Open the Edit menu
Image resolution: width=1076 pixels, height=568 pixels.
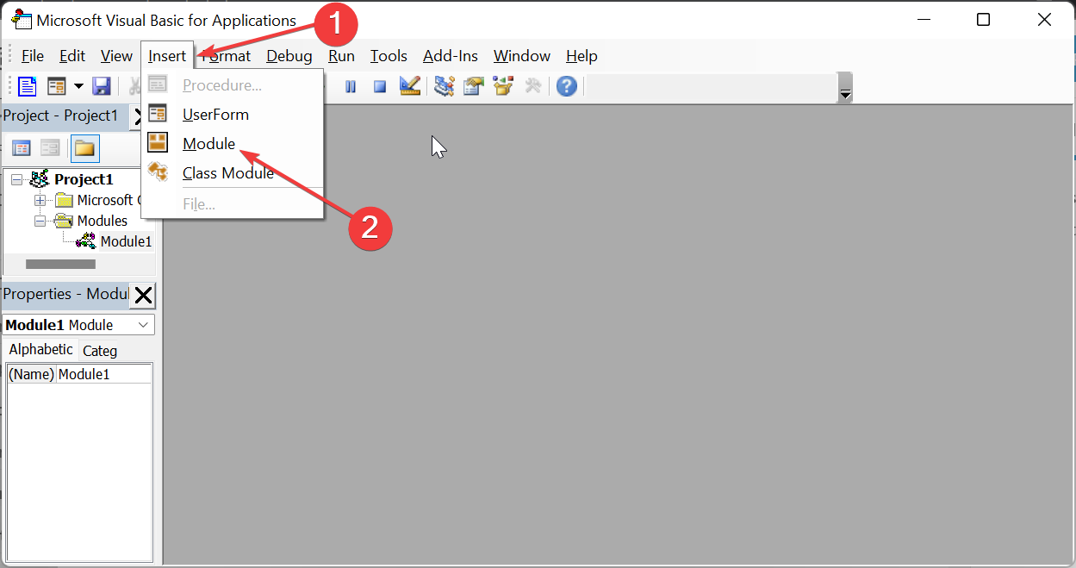72,56
